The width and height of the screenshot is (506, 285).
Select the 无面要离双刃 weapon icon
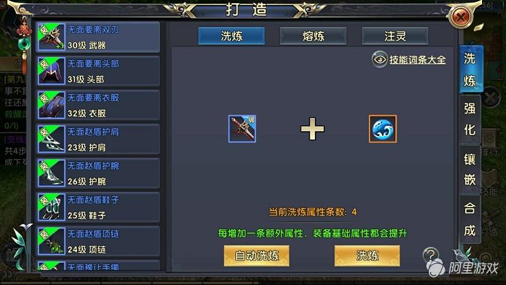click(x=51, y=37)
